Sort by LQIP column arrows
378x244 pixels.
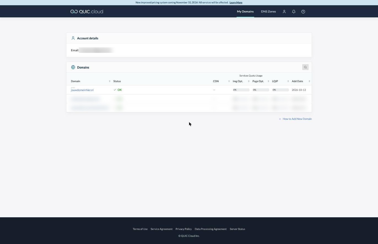pyautogui.click(x=288, y=81)
